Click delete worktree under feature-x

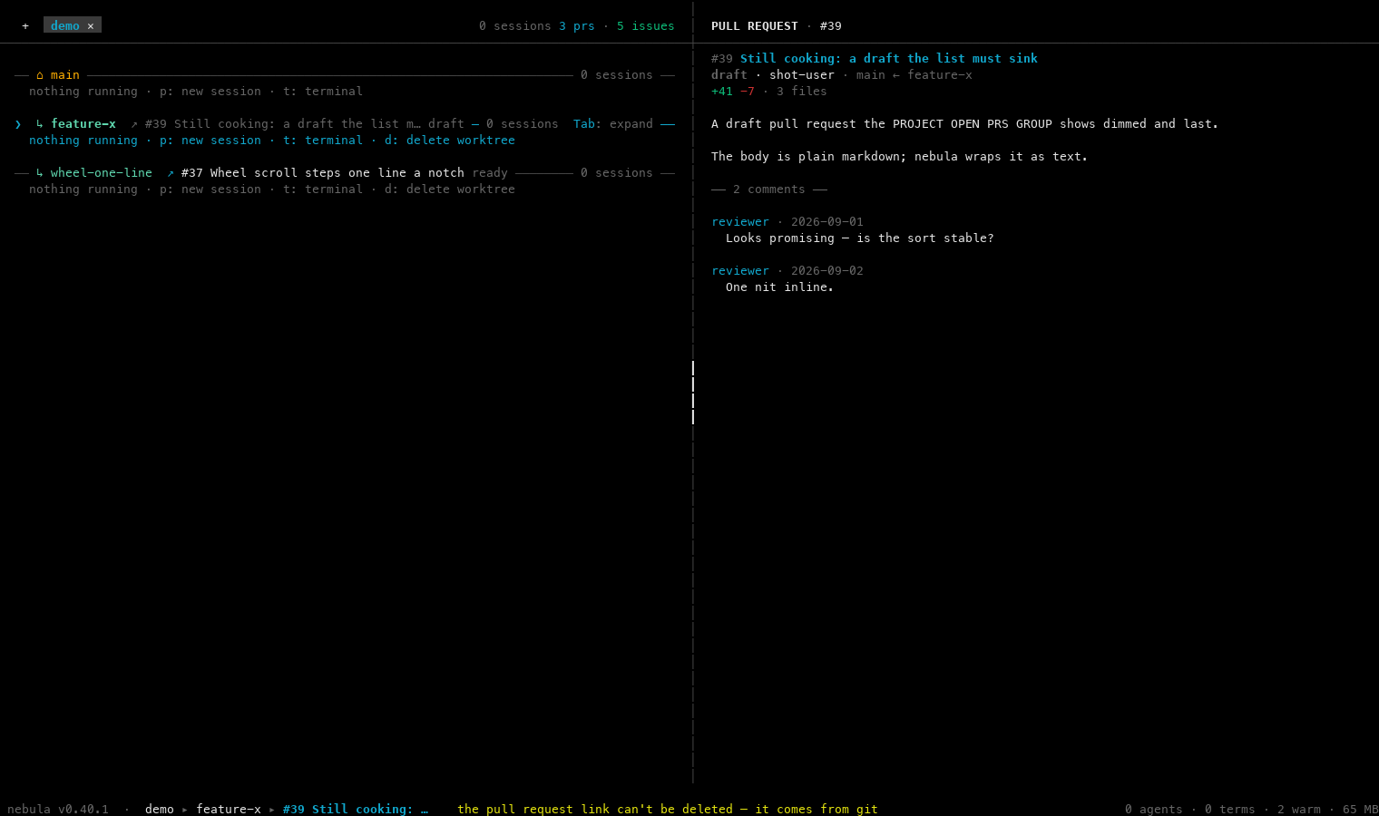(450, 141)
